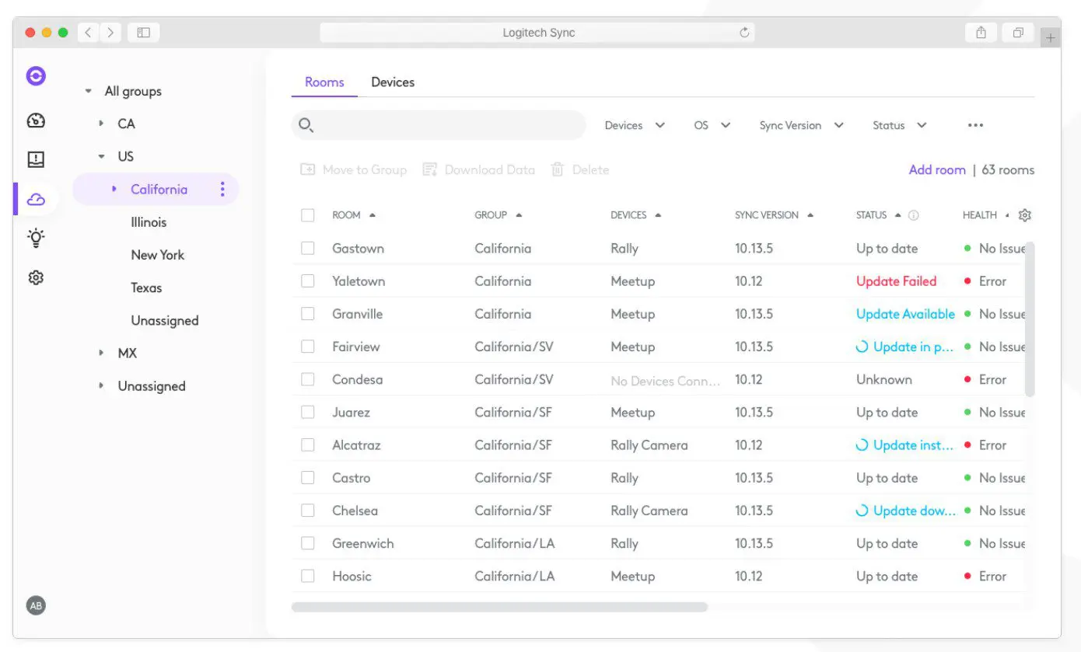Check the Fairview room checkbox
1081x652 pixels.
(x=308, y=347)
